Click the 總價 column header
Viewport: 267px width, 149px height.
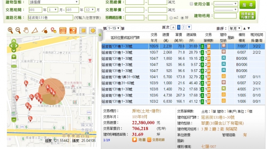tap(166, 37)
